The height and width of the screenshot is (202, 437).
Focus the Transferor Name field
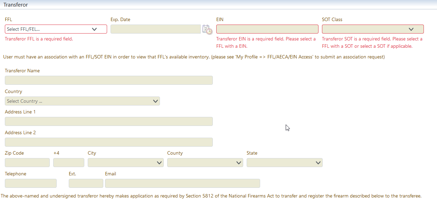click(x=109, y=80)
